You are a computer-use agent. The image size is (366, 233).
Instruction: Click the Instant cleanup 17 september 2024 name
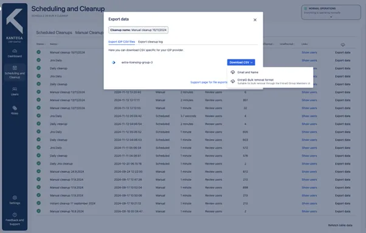[x=72, y=203]
